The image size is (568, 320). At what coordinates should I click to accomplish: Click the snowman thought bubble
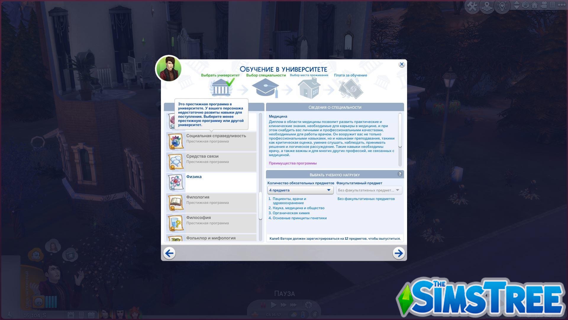point(36,255)
